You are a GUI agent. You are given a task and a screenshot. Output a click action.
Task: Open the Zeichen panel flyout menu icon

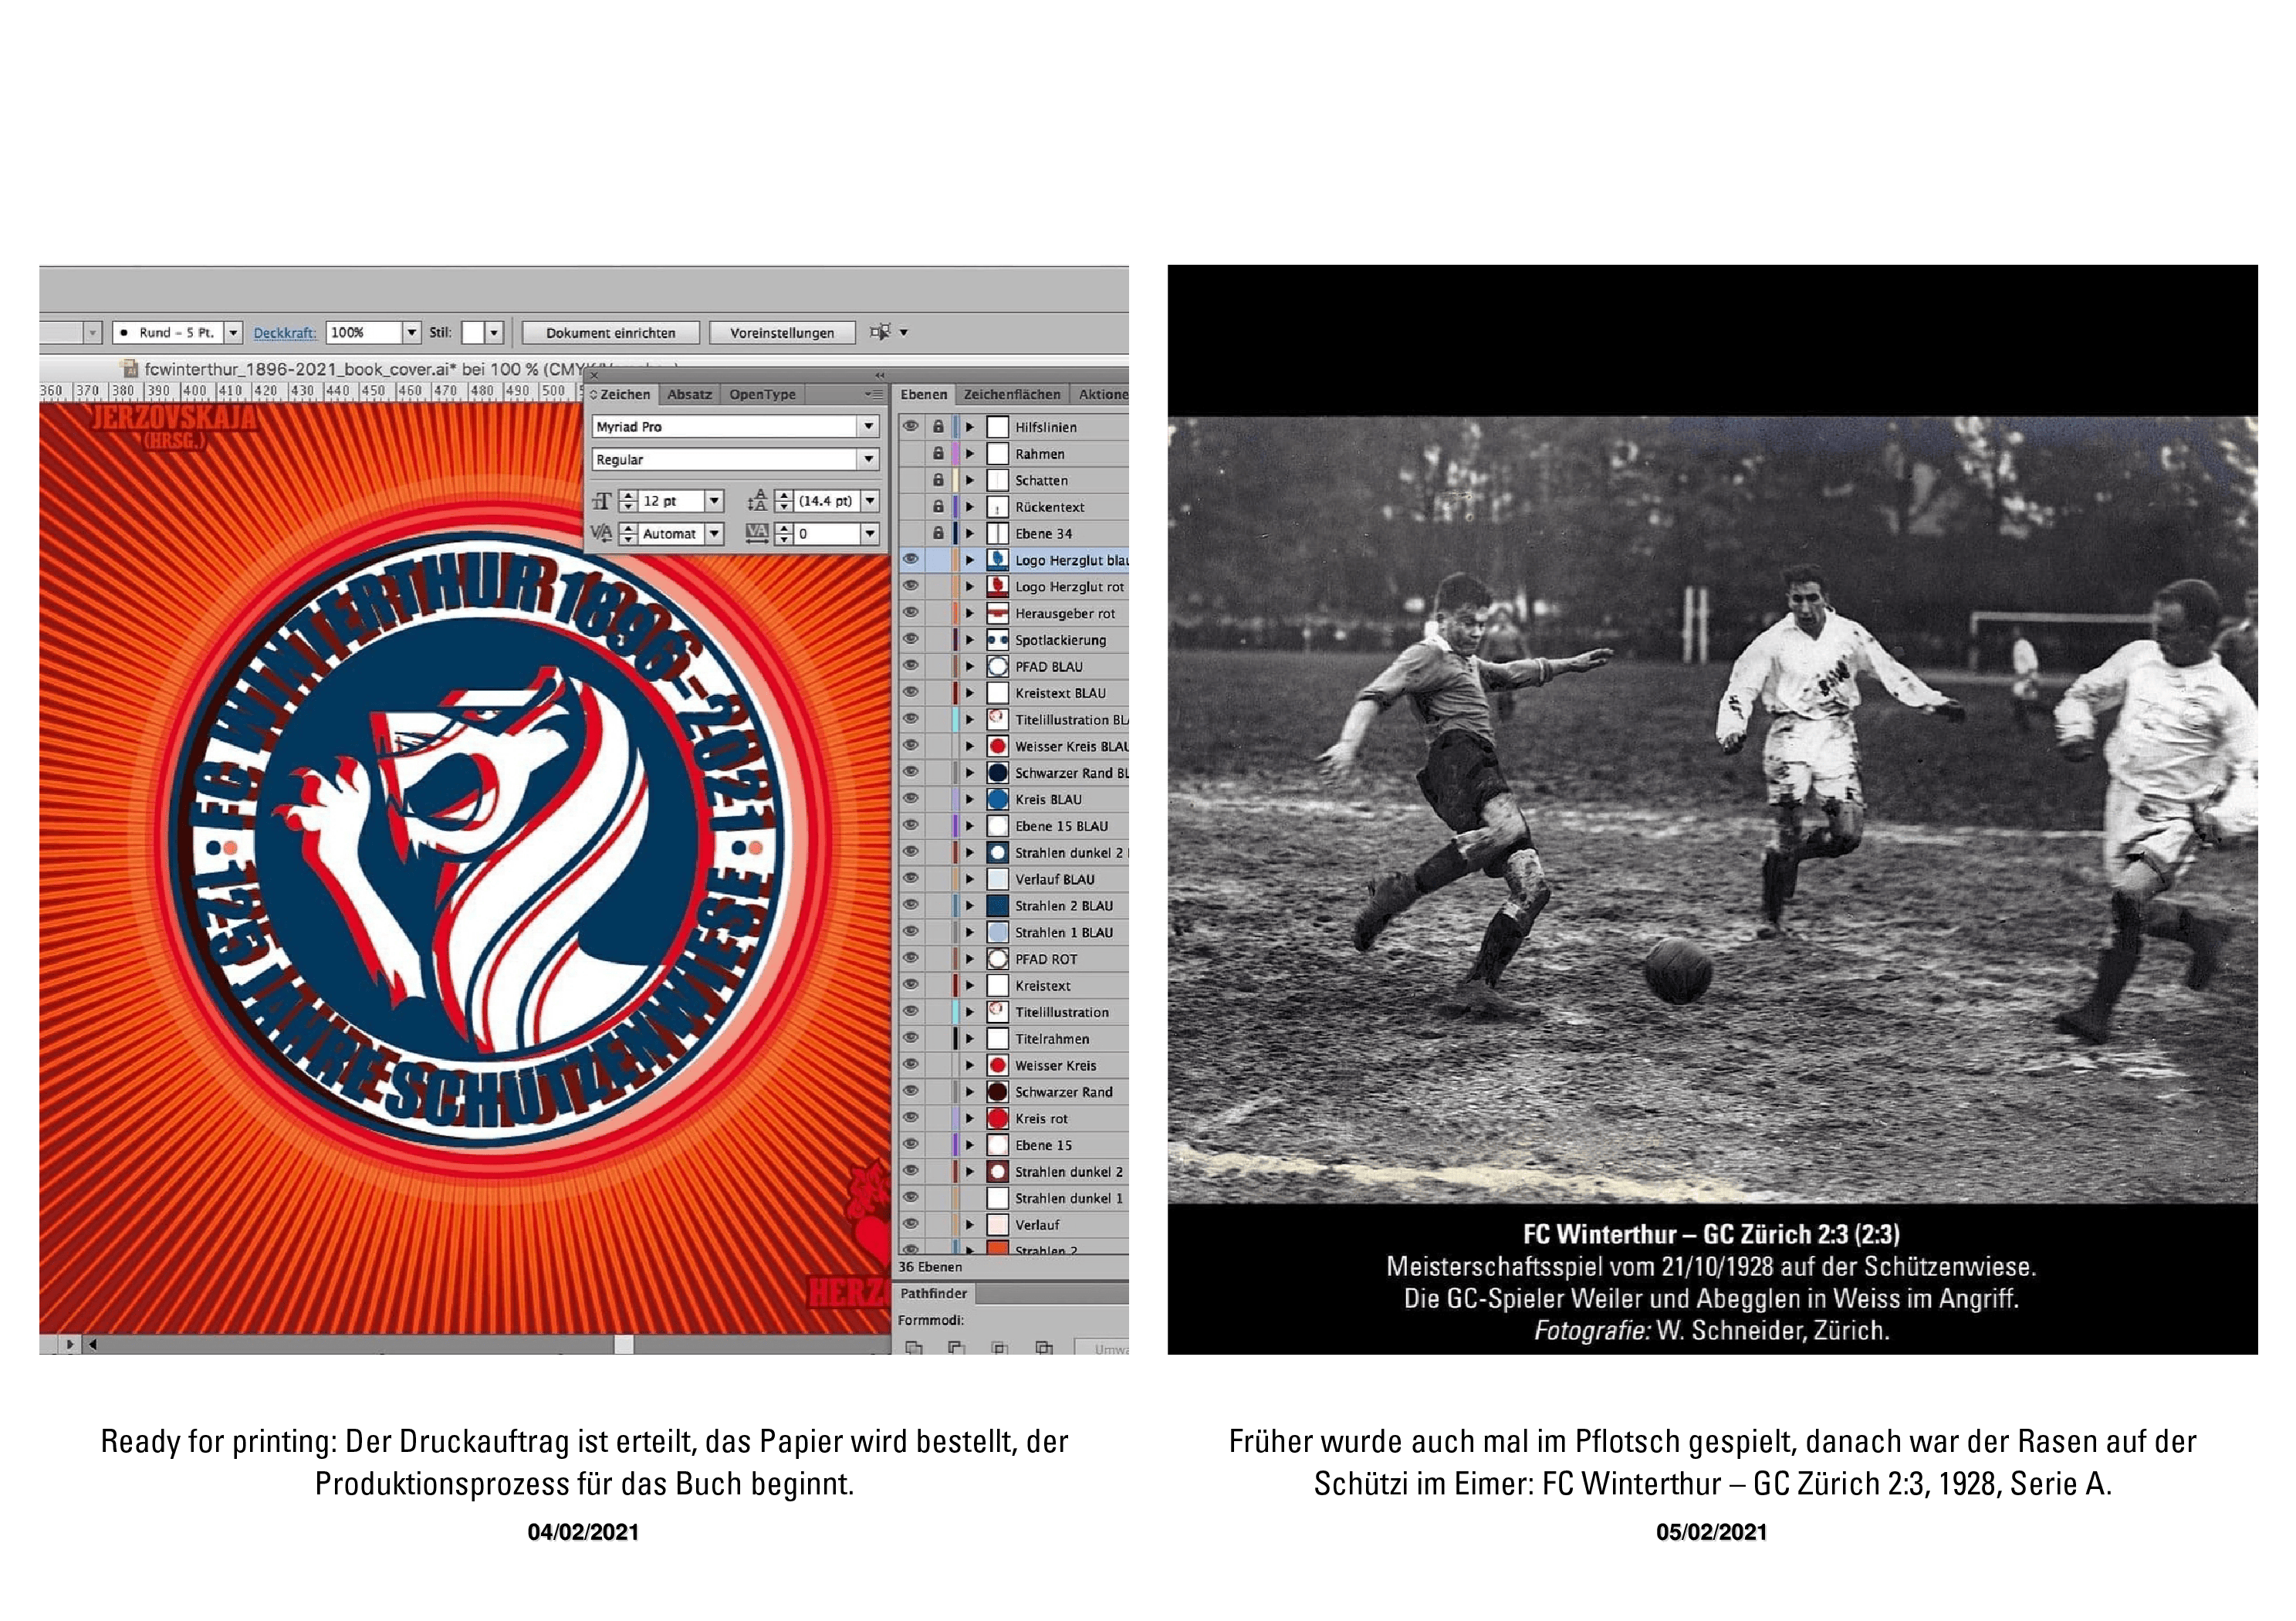pos(873,395)
